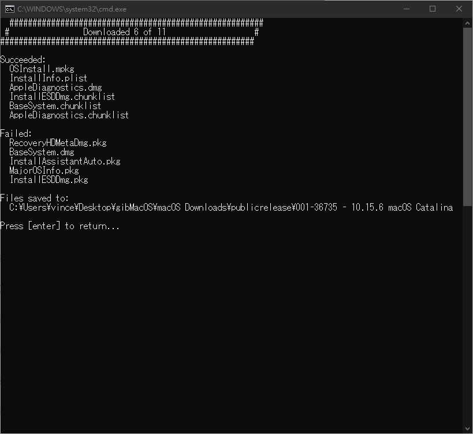
Task: Click the window title C:\WINDOWS\system32\cmd.exe
Action: pyautogui.click(x=72, y=9)
